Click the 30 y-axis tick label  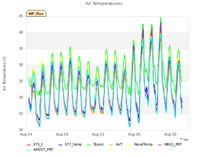click(x=21, y=65)
